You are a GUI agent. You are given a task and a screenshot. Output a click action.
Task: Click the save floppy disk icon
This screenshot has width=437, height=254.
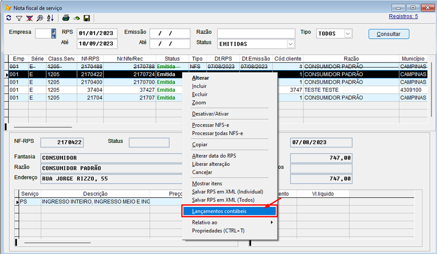pos(86,18)
